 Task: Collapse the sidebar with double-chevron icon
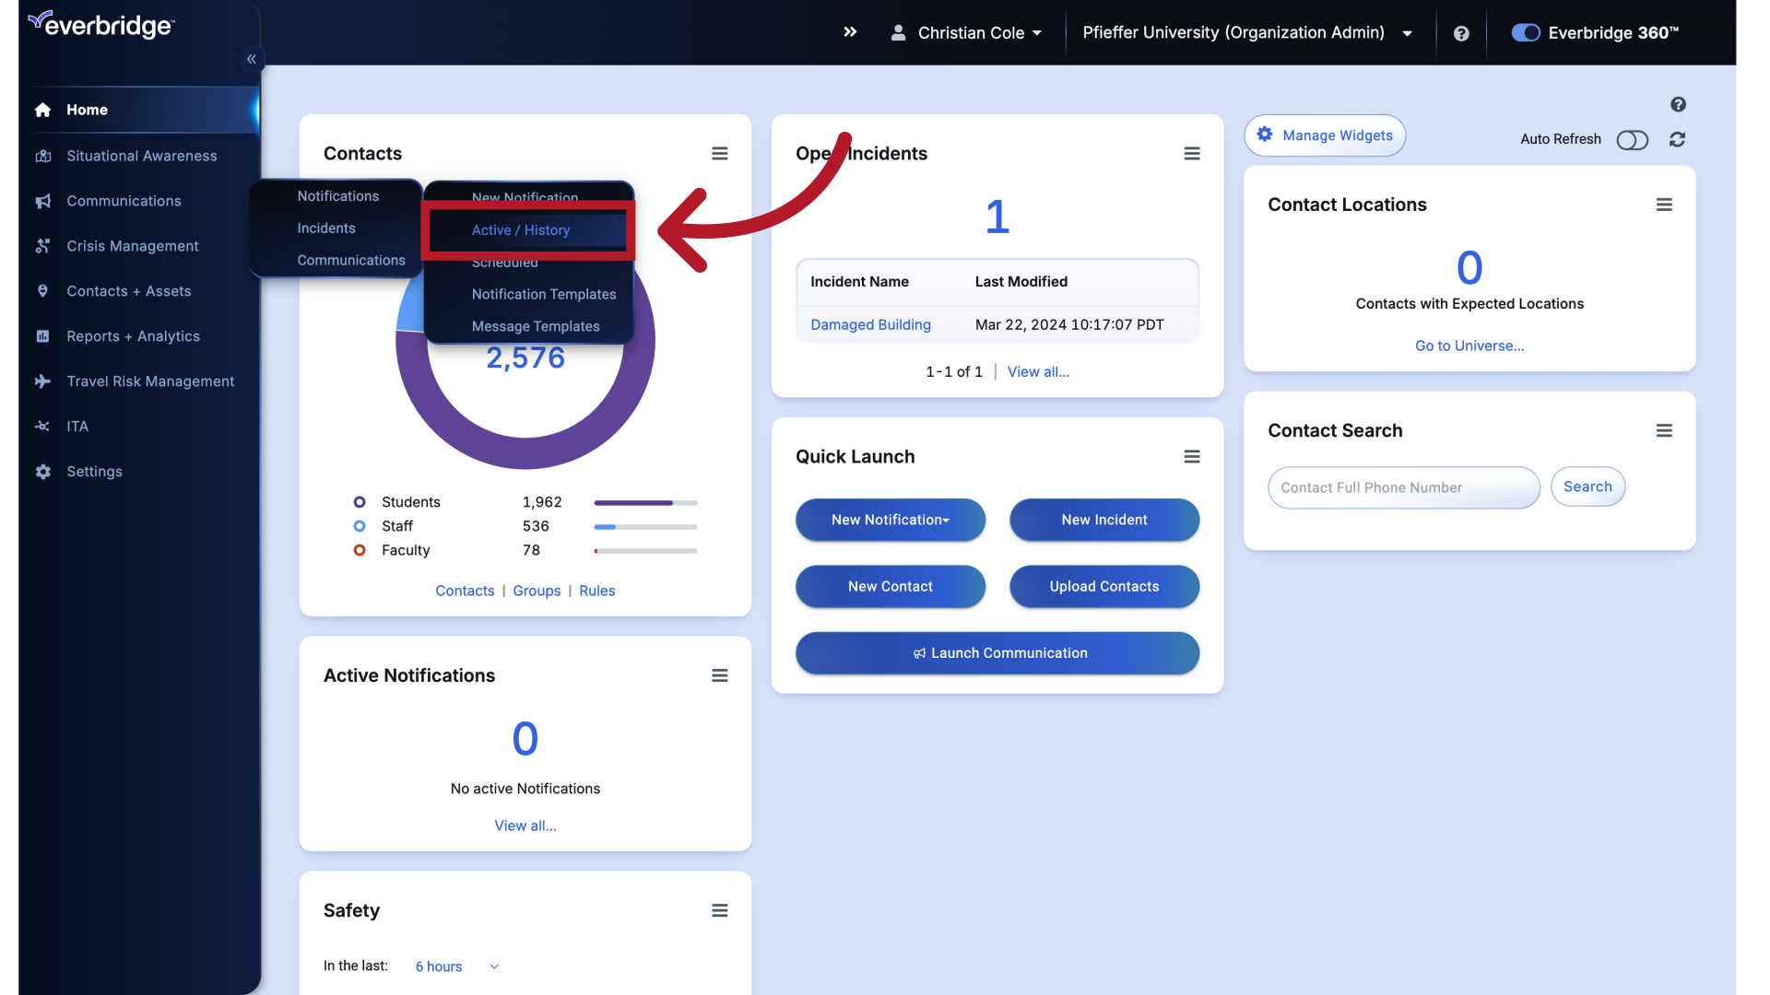(x=252, y=59)
